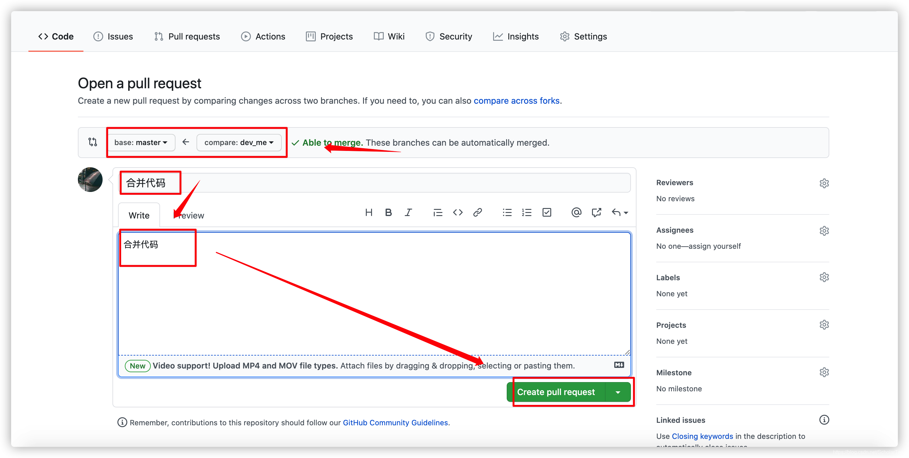Click the Reviewers heading
Image resolution: width=909 pixels, height=458 pixels.
(x=674, y=183)
